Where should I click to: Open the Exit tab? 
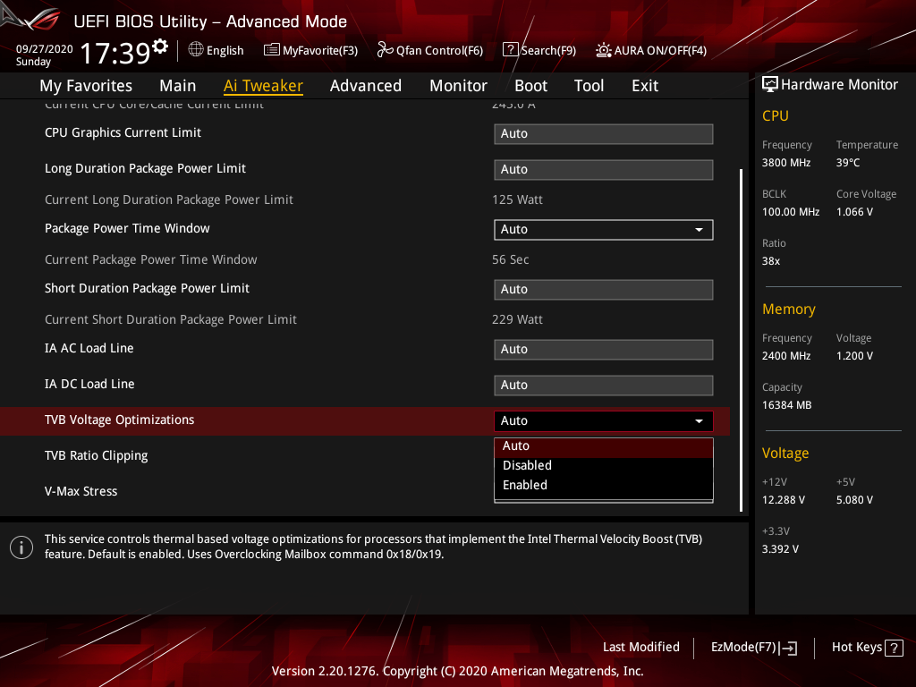click(645, 86)
